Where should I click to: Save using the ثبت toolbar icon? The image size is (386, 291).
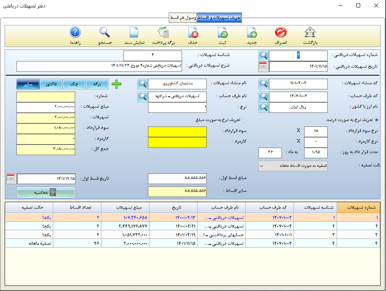click(222, 33)
